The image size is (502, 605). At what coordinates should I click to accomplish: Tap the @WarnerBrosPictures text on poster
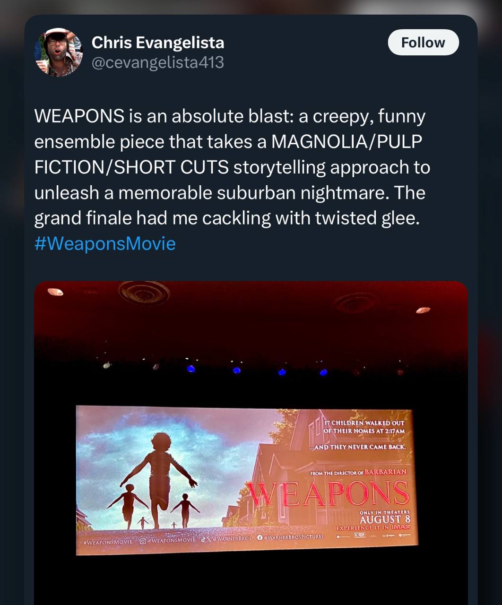point(294,537)
